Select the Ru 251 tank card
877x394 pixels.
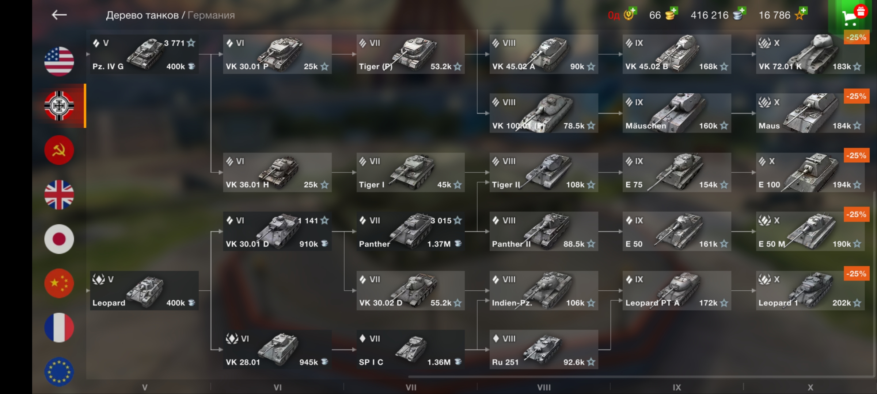pos(544,349)
